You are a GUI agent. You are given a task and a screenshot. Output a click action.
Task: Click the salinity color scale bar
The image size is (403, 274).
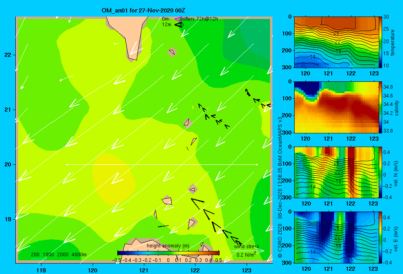tap(380, 107)
